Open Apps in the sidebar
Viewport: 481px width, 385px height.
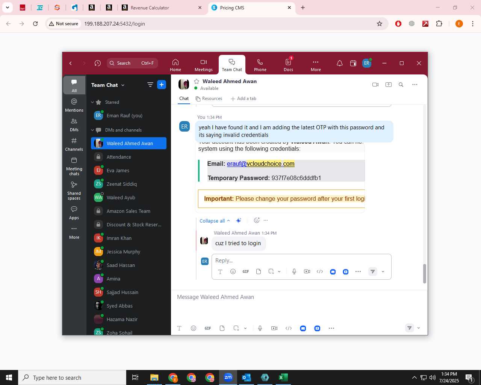tap(74, 212)
